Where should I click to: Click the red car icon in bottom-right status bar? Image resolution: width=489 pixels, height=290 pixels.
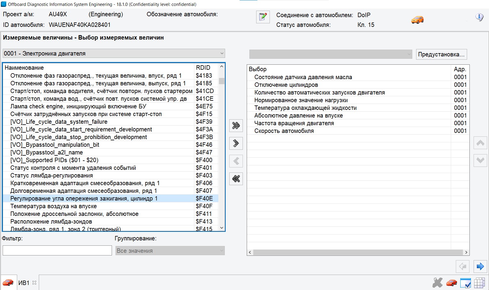[x=451, y=283]
